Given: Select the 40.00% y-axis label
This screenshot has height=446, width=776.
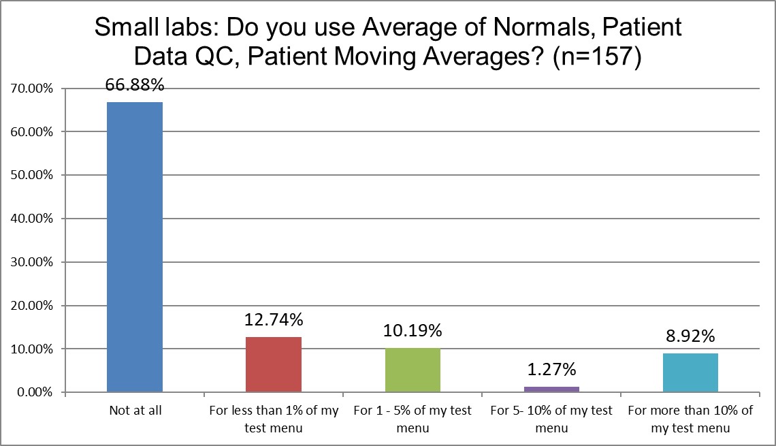Looking at the screenshot, I should tap(33, 219).
